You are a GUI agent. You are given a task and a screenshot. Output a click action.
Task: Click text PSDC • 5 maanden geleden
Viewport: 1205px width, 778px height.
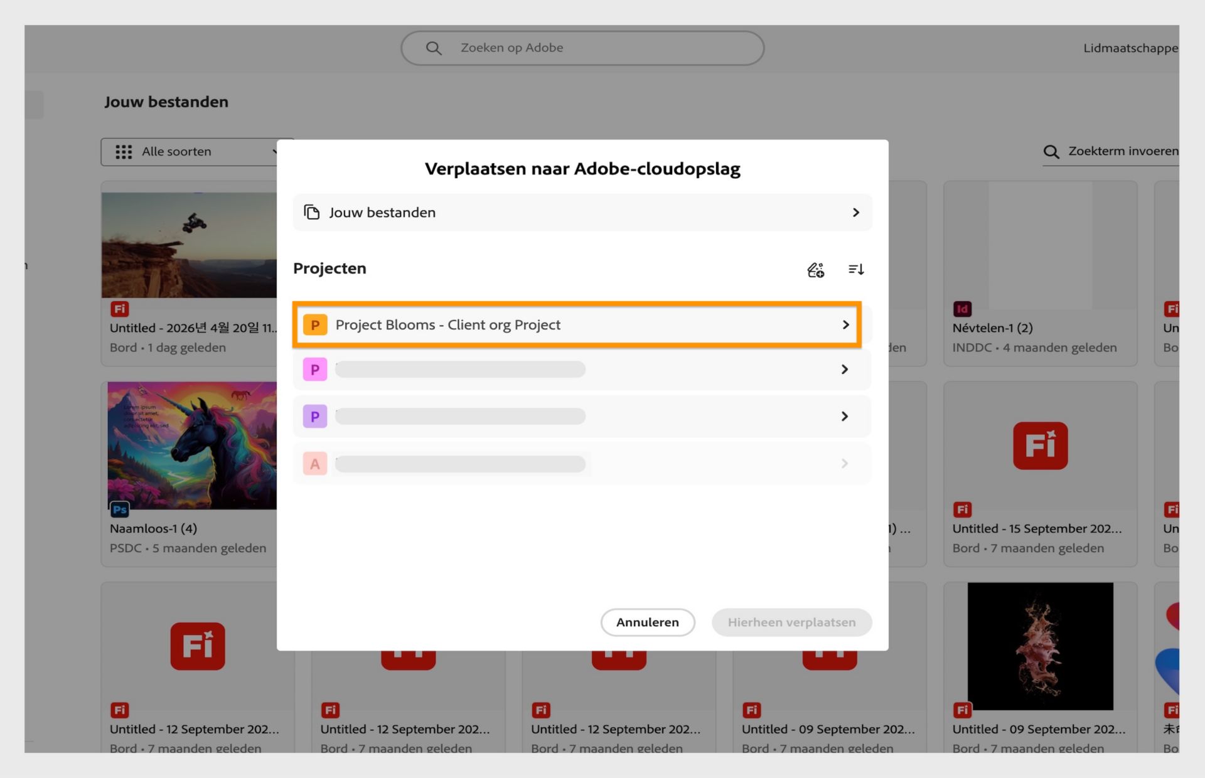(x=188, y=548)
